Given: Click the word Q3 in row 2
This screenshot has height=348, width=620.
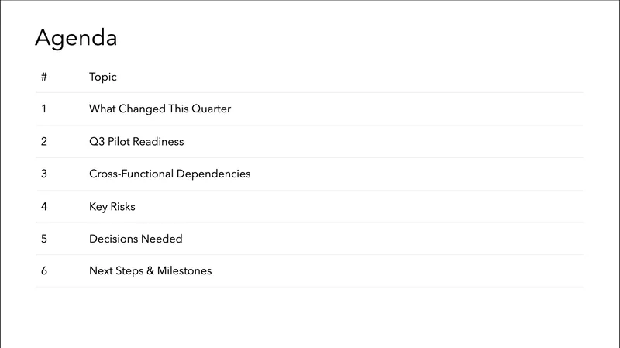Looking at the screenshot, I should 98,142.
